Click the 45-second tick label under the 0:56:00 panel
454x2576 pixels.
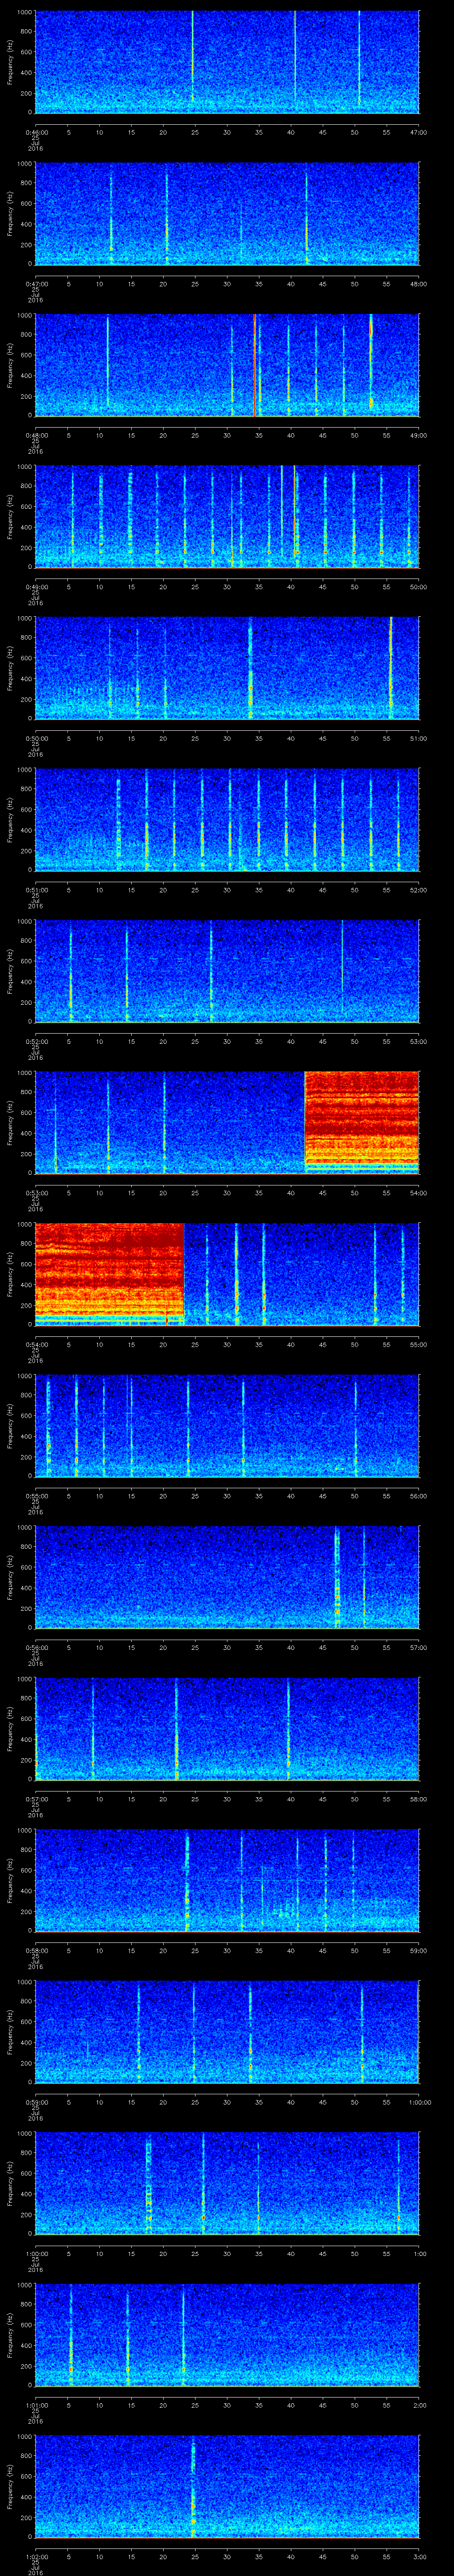tap(322, 1647)
